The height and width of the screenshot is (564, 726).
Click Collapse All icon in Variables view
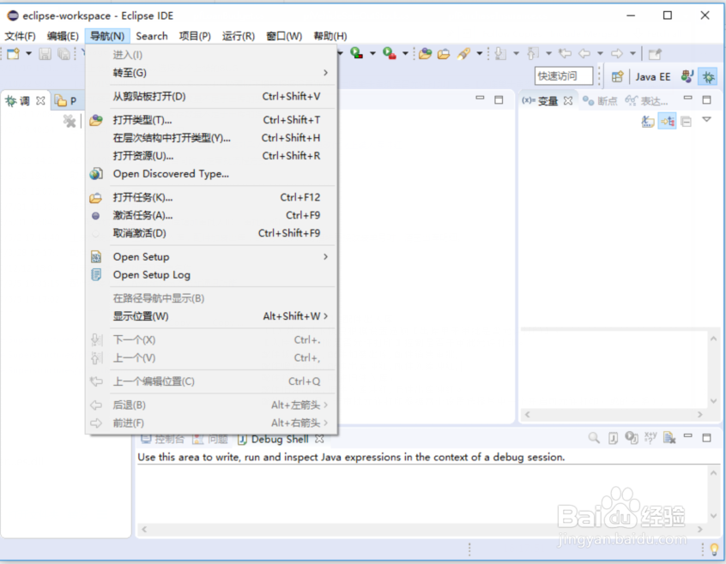tap(687, 122)
